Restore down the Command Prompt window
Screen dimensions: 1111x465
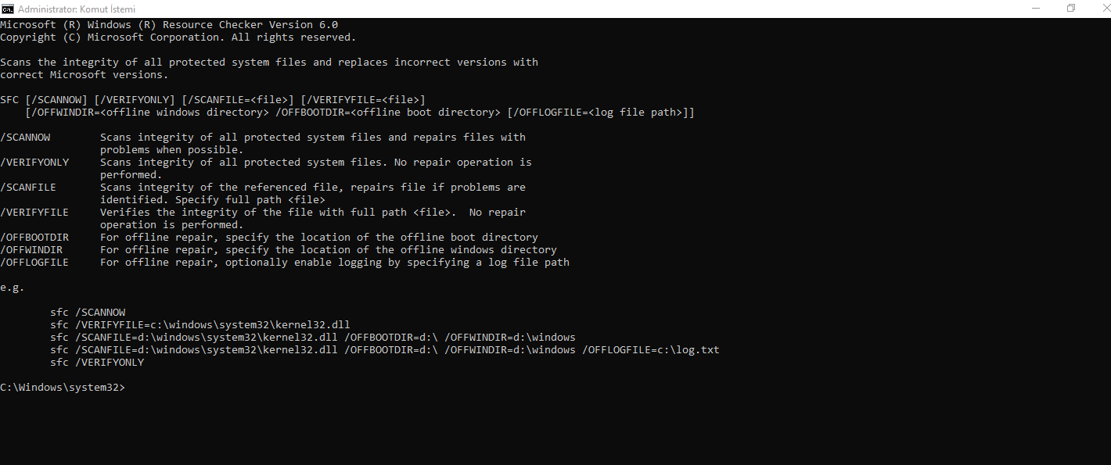point(1071,9)
